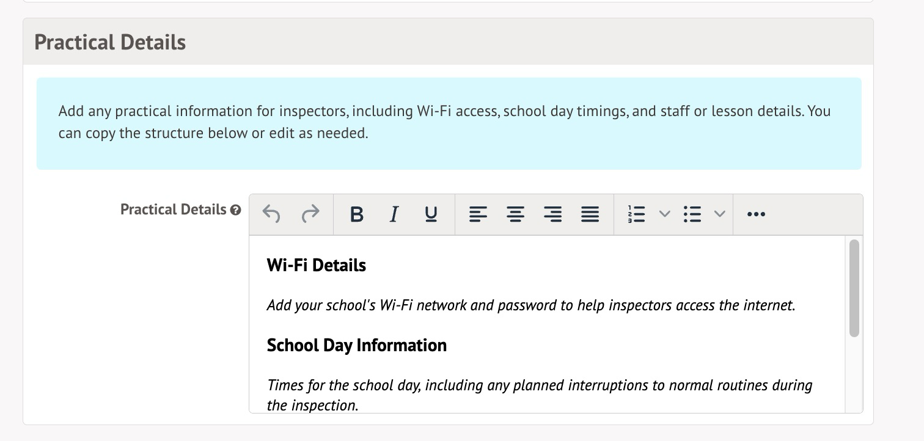Center align the text
924x441 pixels.
(515, 214)
